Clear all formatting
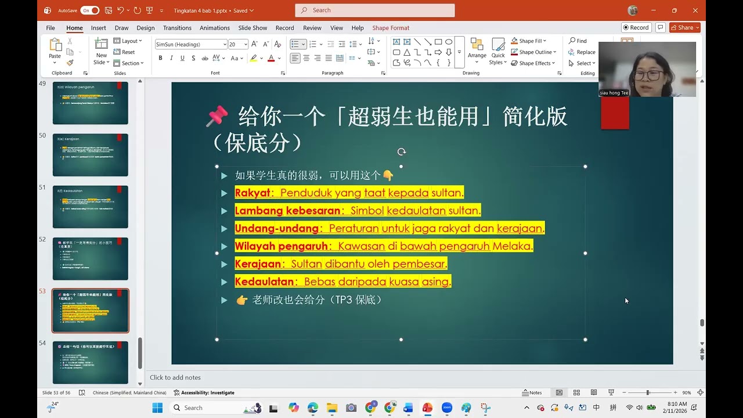 click(x=277, y=44)
